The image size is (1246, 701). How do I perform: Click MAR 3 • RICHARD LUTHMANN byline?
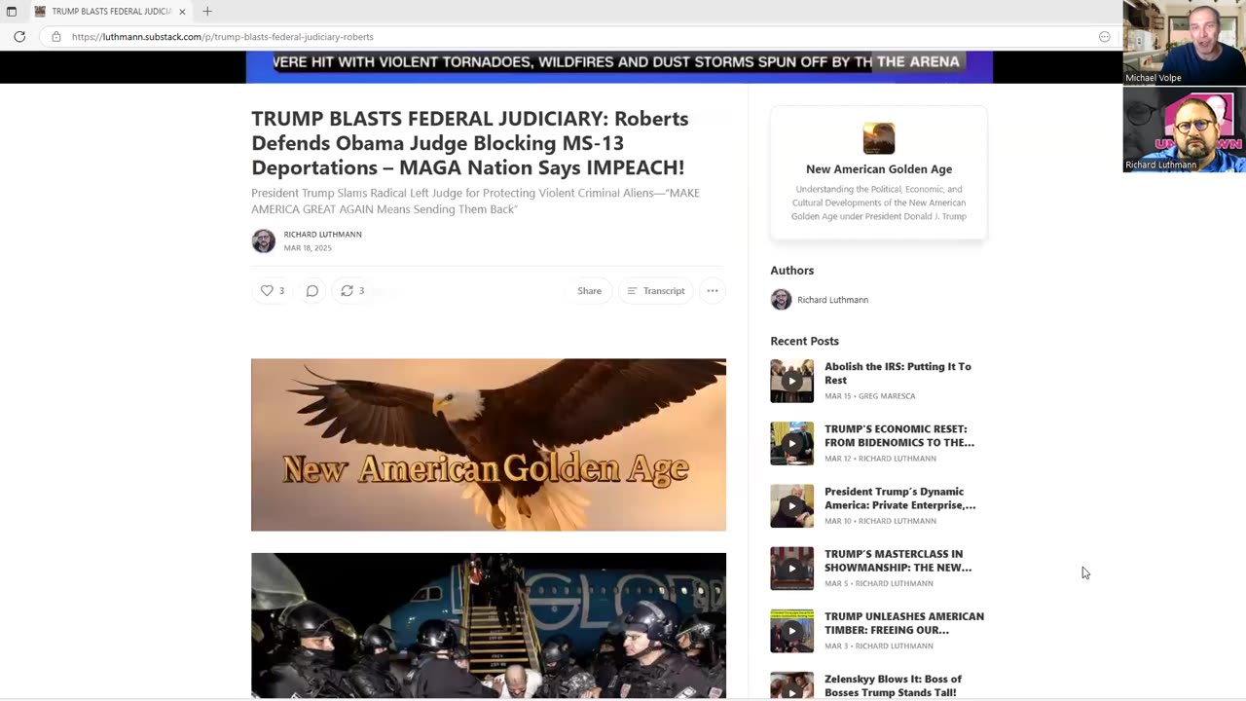[879, 646]
